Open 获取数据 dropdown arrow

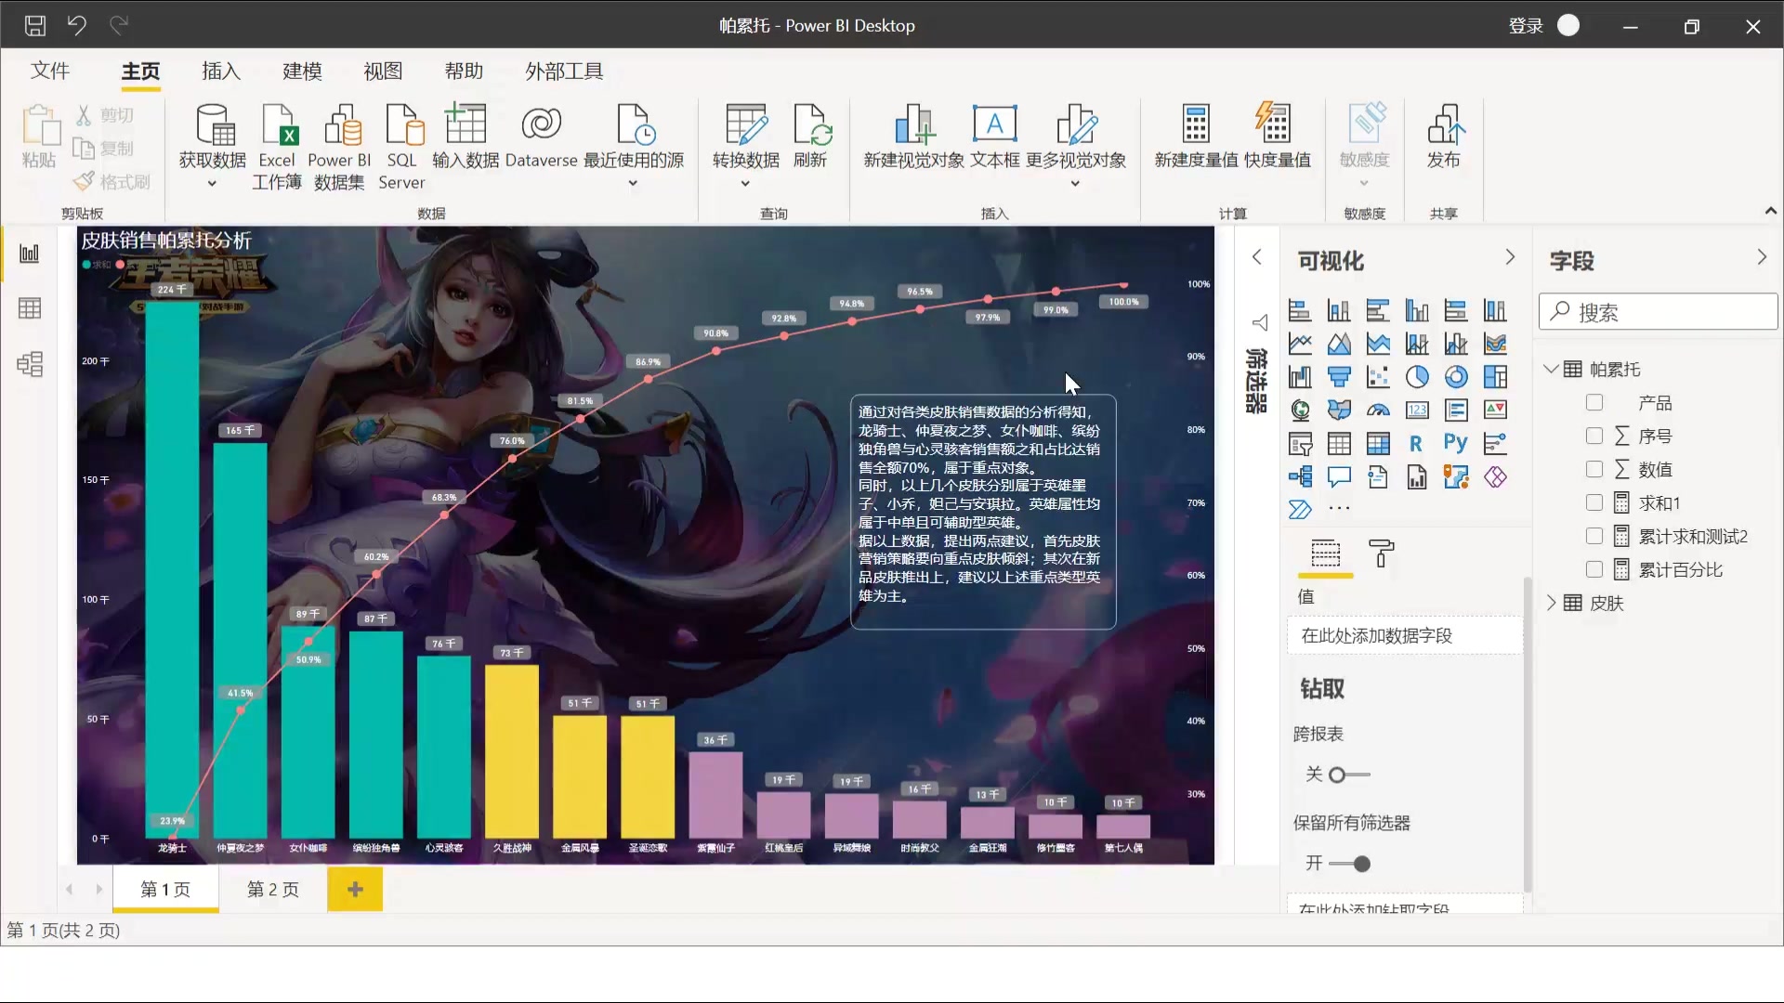tap(212, 184)
